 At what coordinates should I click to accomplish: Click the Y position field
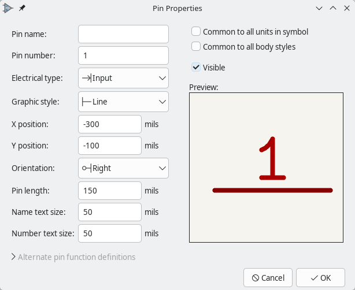pyautogui.click(x=110, y=146)
